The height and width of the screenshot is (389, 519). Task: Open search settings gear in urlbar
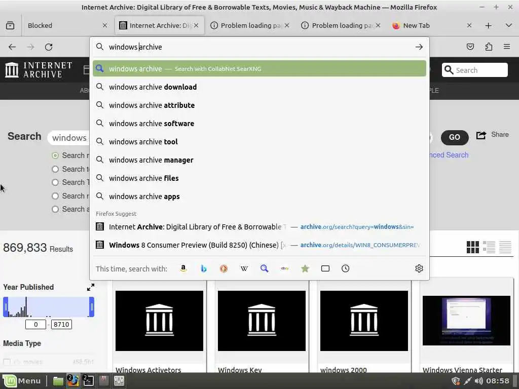click(x=419, y=268)
